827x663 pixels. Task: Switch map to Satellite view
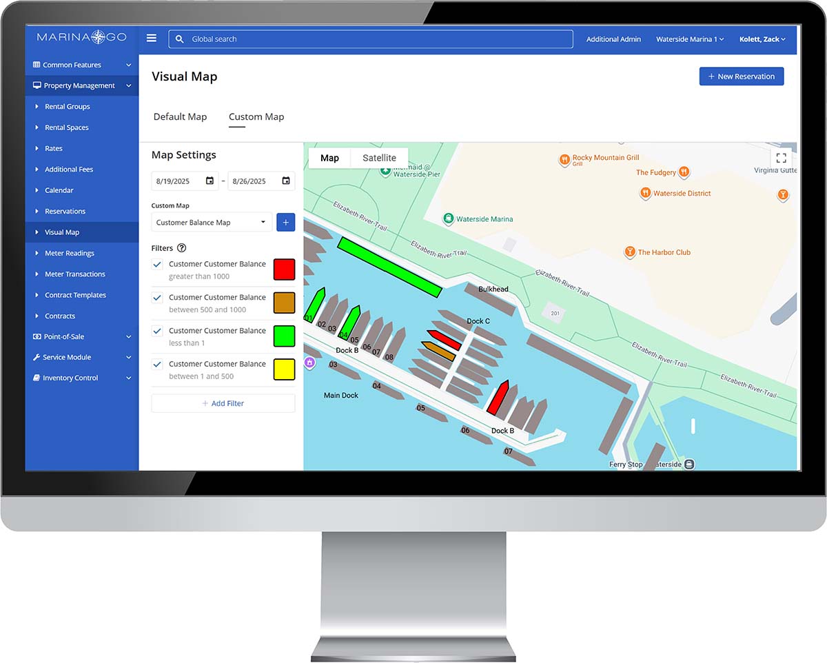tap(379, 158)
